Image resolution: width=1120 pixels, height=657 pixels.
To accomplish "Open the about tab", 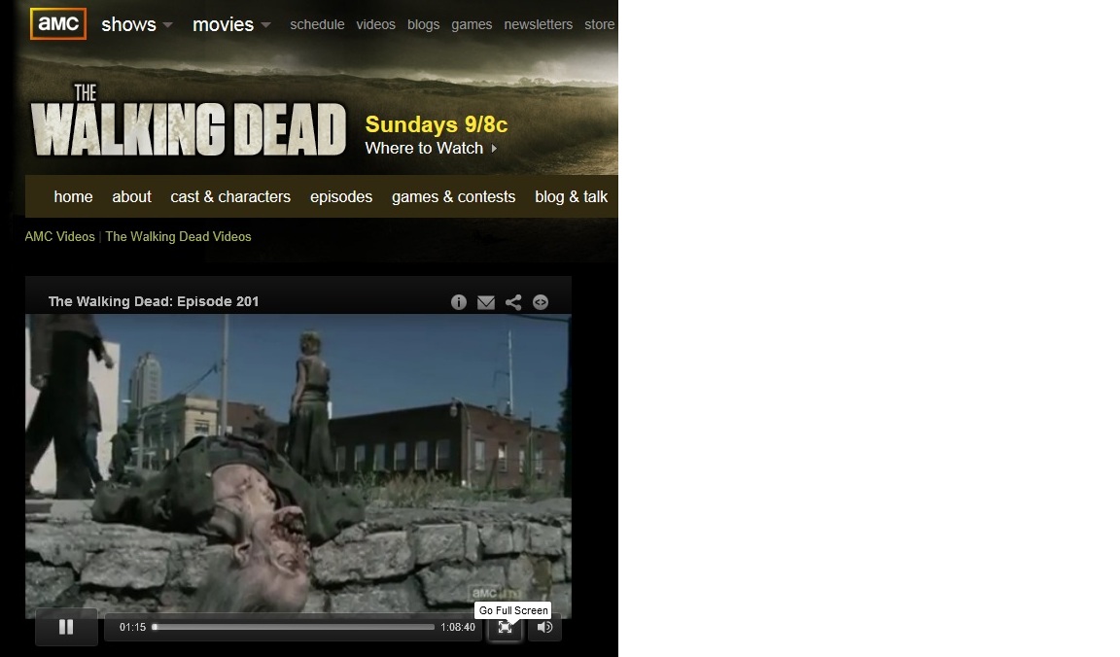I will [x=131, y=196].
